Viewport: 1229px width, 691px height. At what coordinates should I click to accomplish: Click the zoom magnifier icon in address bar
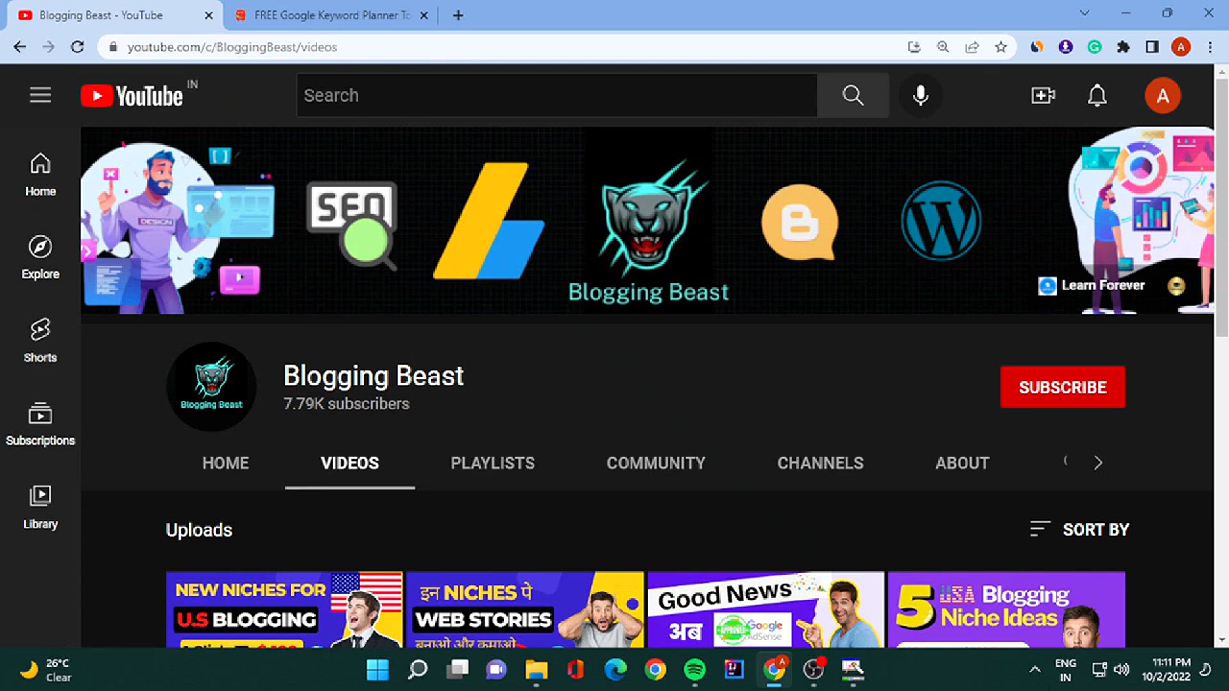[943, 47]
